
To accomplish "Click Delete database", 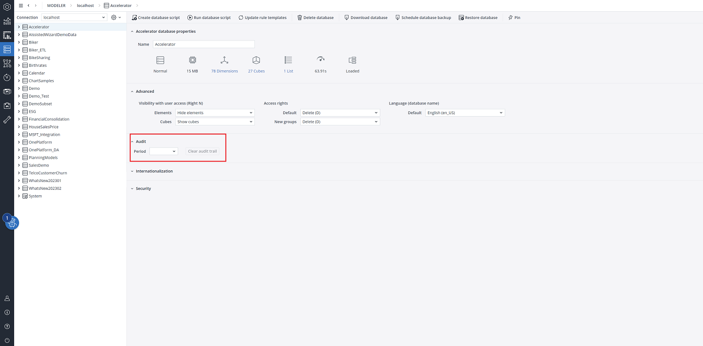I will click(x=315, y=18).
